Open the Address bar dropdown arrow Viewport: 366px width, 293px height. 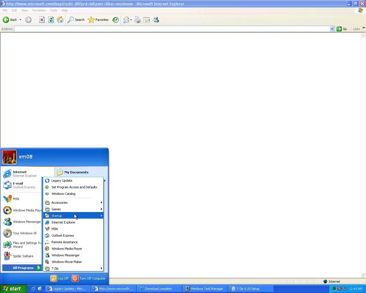pyautogui.click(x=332, y=29)
